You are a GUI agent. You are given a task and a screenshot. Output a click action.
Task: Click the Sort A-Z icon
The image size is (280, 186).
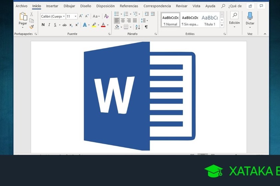[138, 27]
